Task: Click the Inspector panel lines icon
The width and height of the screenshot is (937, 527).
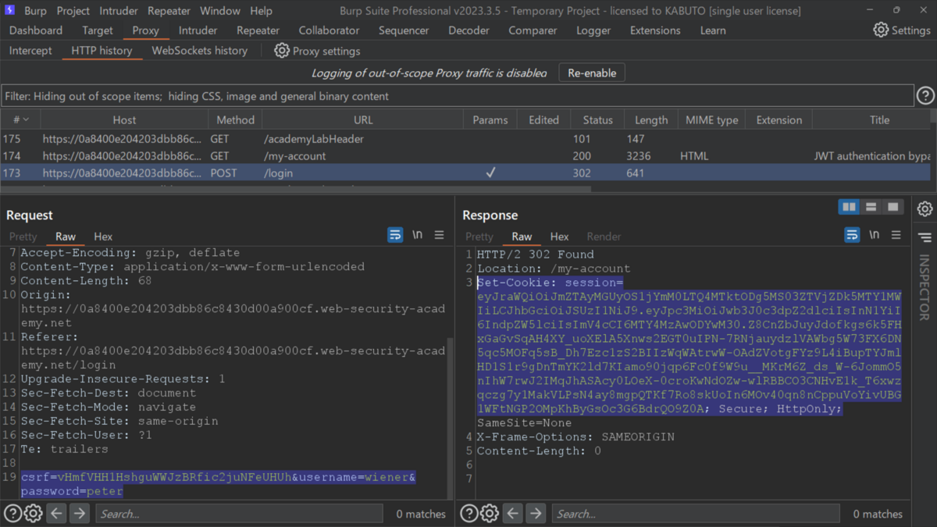Action: tap(925, 237)
